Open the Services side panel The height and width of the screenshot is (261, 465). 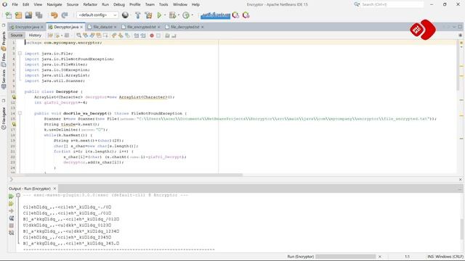pos(4,79)
